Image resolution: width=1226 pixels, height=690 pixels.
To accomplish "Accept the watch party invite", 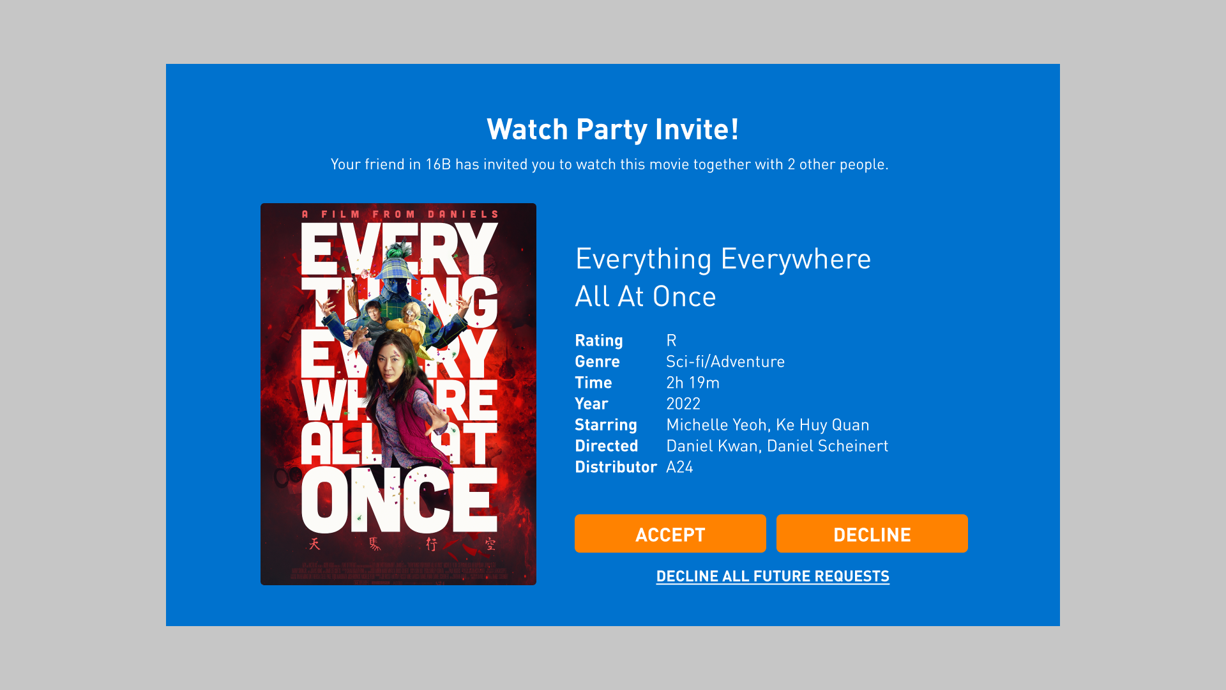I will [x=670, y=533].
